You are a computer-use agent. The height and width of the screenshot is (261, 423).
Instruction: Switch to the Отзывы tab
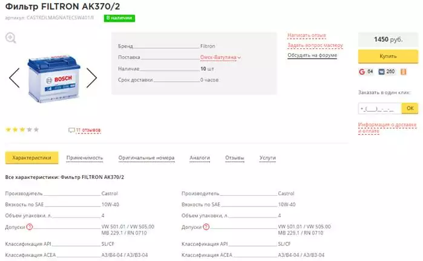coord(235,158)
